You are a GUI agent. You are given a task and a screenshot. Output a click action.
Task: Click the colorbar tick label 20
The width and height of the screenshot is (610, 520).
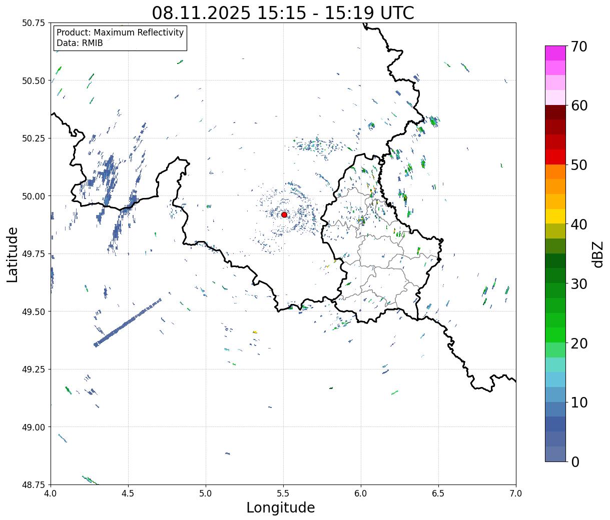pos(579,343)
